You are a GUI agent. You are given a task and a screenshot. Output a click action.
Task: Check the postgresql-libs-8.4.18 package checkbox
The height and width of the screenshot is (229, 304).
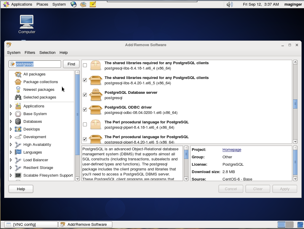click(x=85, y=65)
